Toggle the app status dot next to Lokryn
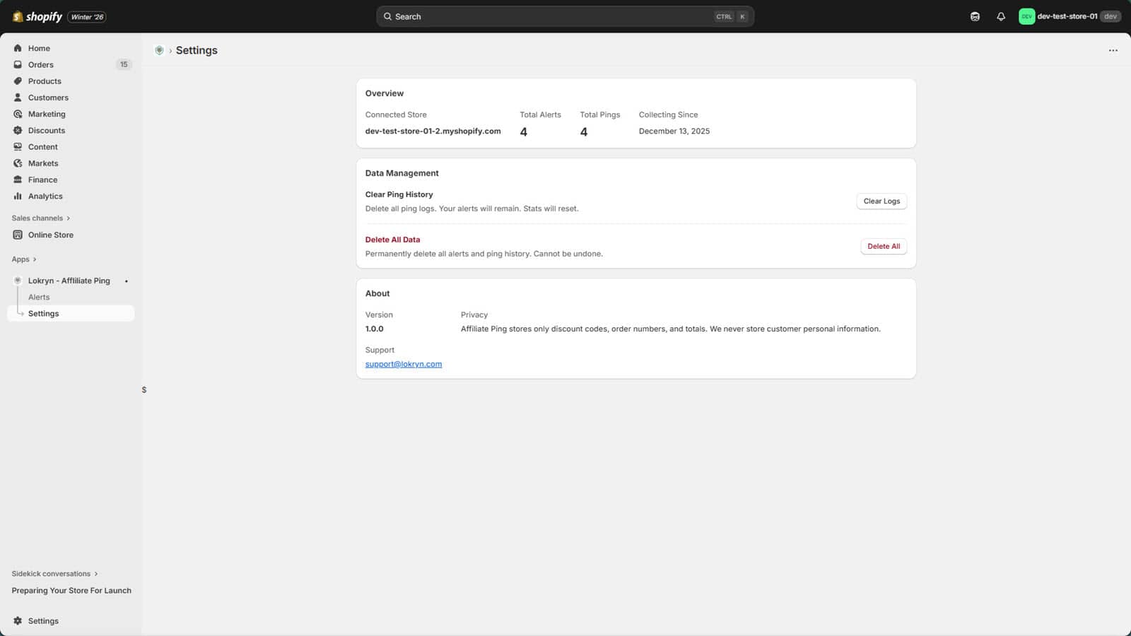Image resolution: width=1131 pixels, height=636 pixels. pos(125,281)
